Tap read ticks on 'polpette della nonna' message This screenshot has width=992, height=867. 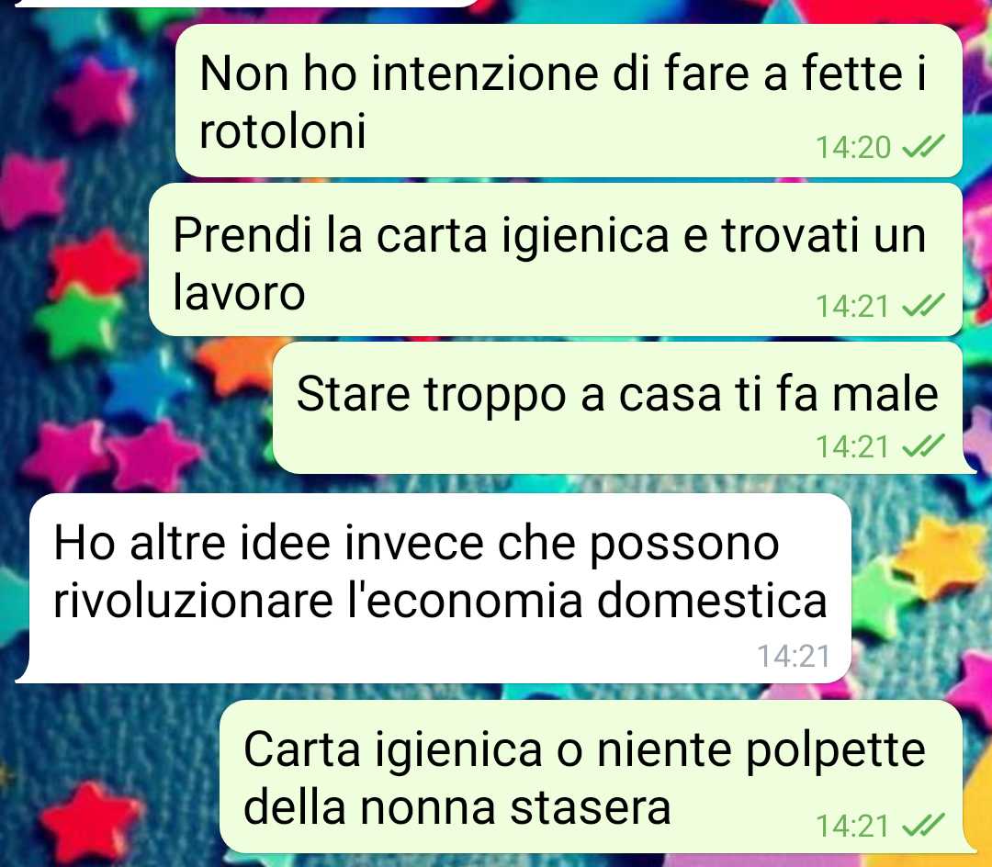923,826
